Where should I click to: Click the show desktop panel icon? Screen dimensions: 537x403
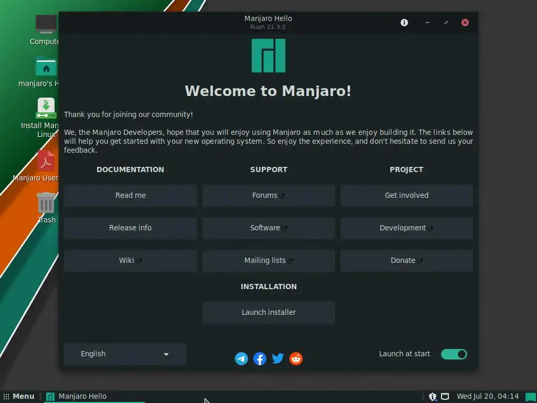[x=531, y=397]
